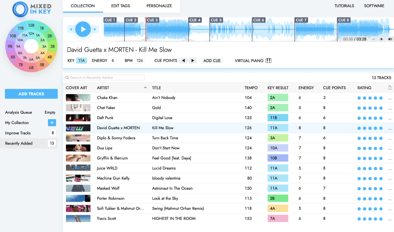Select the CUE 5 marker on waveform
Viewport: 394px width, 232px height.
tap(216, 20)
